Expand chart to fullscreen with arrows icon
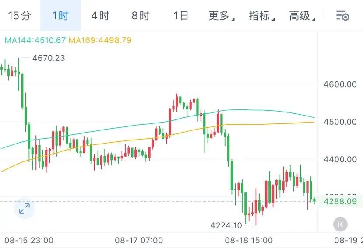This screenshot has width=363, height=249. pyautogui.click(x=25, y=208)
